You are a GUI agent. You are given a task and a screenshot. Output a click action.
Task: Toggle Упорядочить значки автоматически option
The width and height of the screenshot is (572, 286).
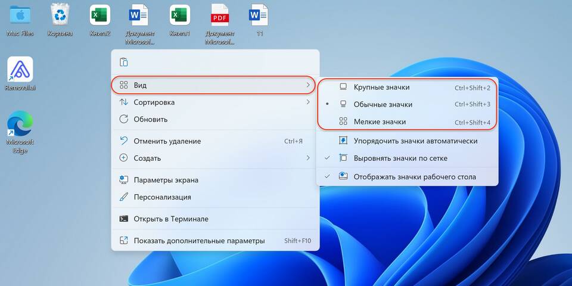(415, 141)
